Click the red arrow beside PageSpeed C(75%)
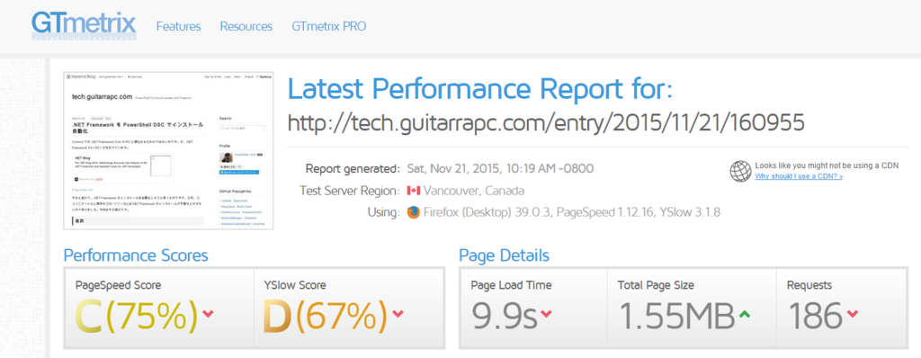Viewport: 921px width, 358px height. 208,314
